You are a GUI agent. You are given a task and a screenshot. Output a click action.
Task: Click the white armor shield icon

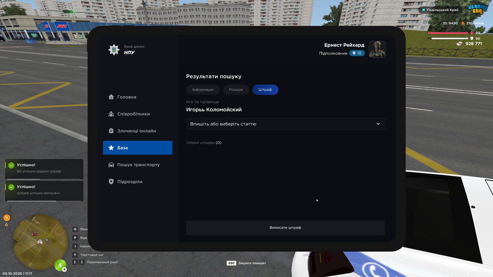[472, 38]
